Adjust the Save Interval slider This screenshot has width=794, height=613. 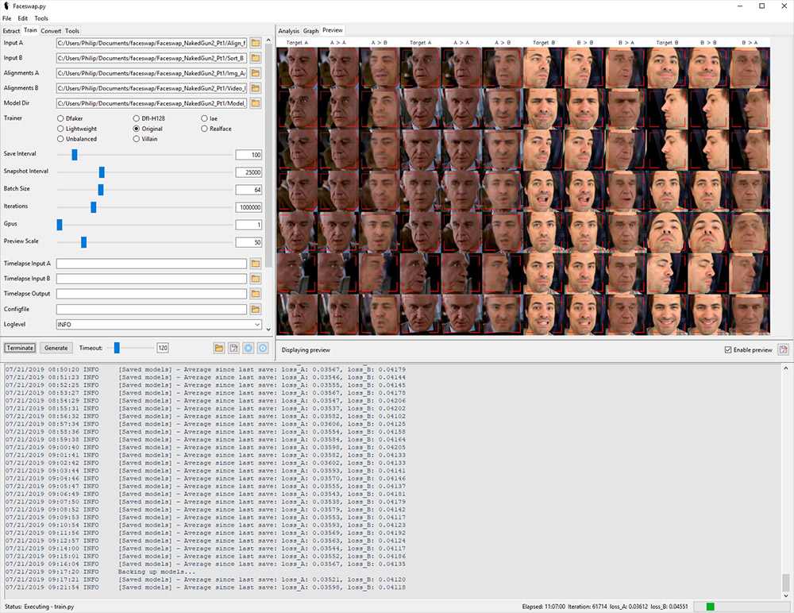coord(75,155)
